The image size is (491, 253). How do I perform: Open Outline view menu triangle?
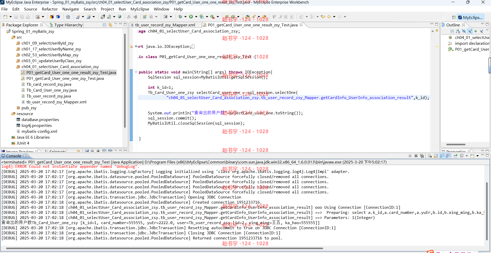(x=487, y=30)
